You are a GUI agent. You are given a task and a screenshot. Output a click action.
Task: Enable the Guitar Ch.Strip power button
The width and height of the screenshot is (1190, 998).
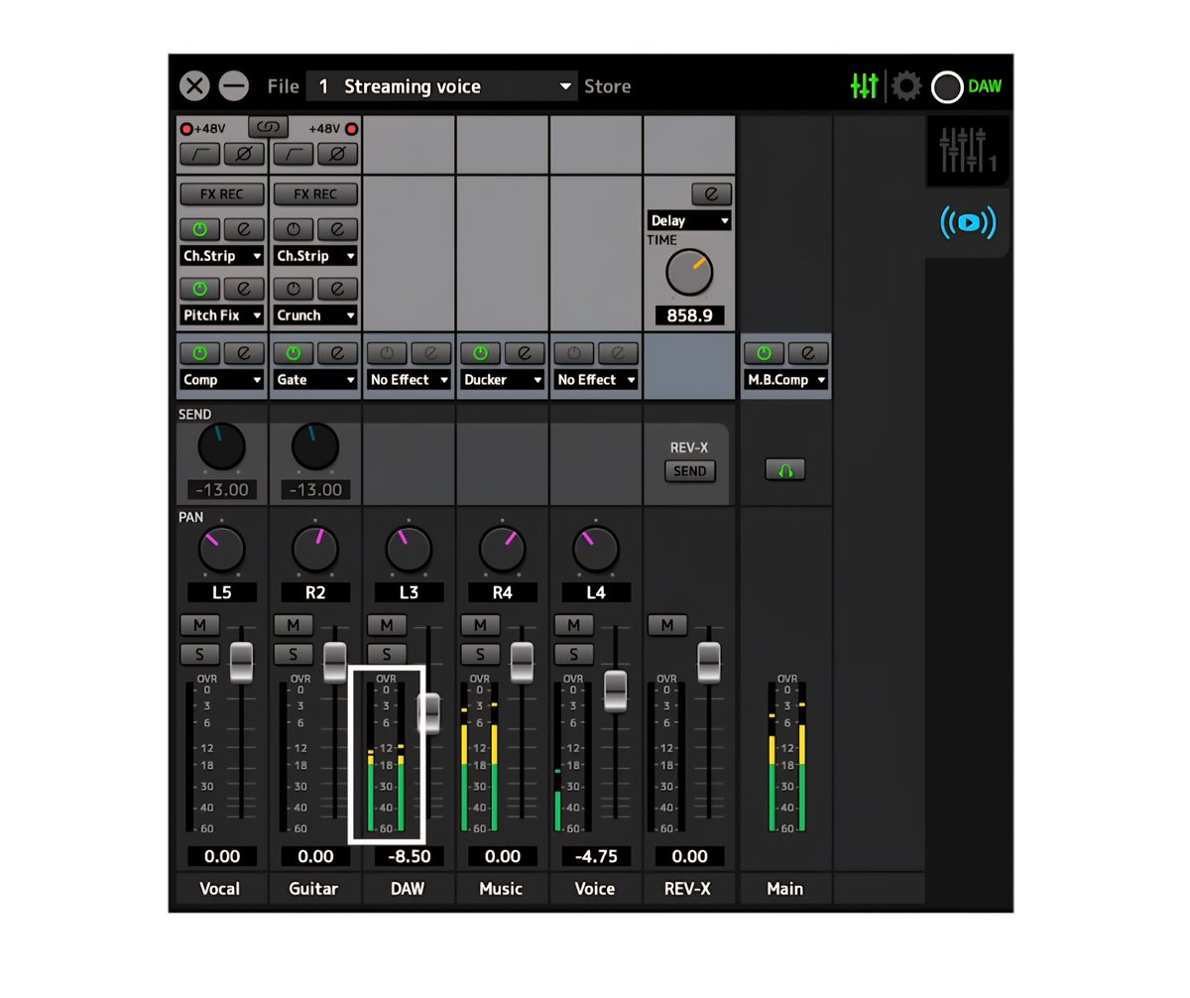(294, 229)
